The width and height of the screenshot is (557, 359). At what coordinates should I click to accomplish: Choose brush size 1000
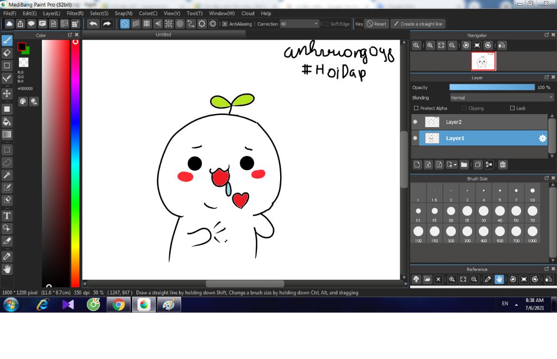[x=532, y=234]
